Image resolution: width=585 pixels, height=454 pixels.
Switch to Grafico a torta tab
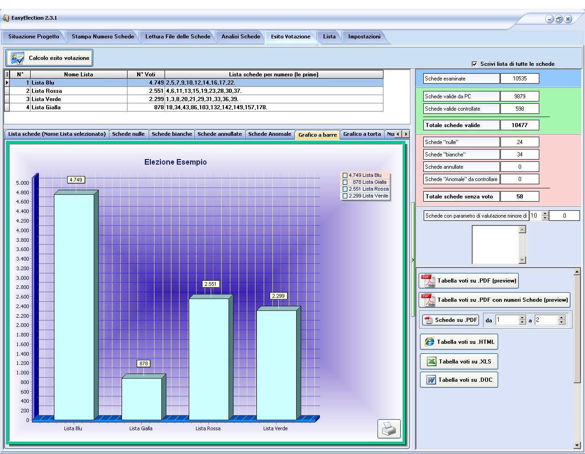tap(362, 134)
